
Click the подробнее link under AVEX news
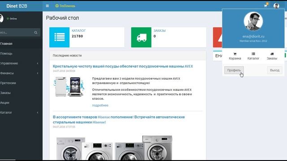point(100,106)
